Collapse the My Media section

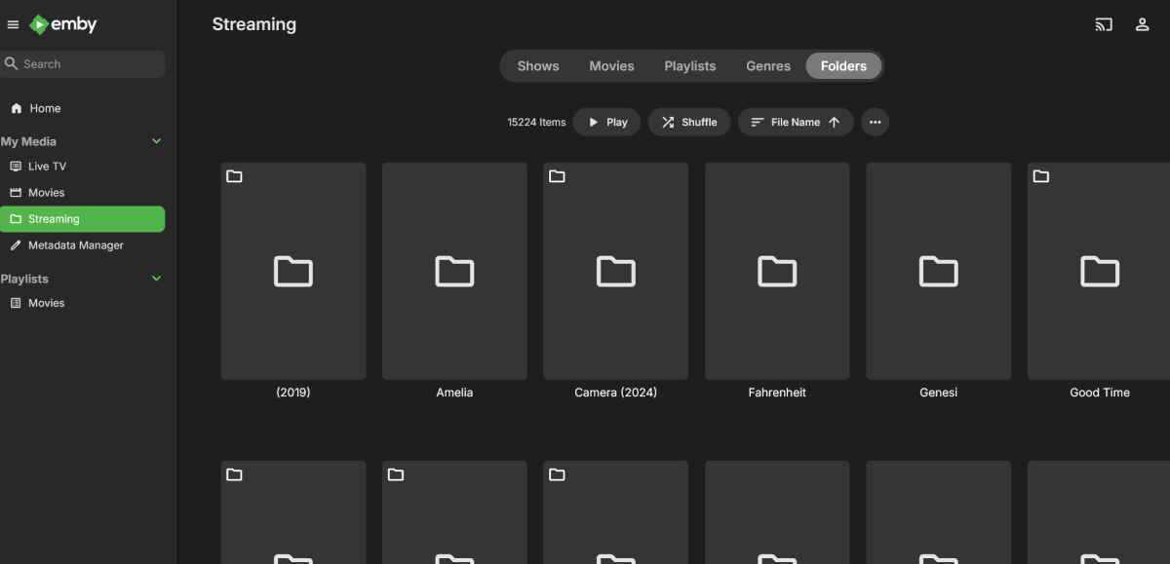(x=156, y=141)
